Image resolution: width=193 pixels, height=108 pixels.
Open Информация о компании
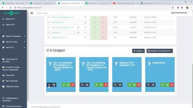point(11,99)
